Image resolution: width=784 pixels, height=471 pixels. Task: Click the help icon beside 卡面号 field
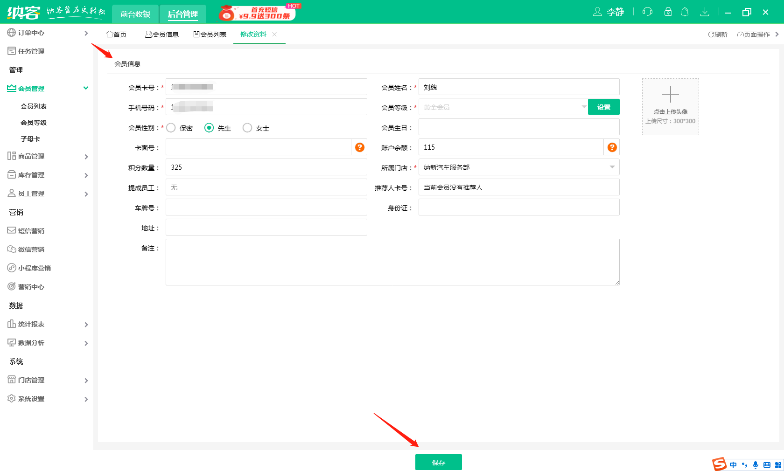[x=359, y=147]
